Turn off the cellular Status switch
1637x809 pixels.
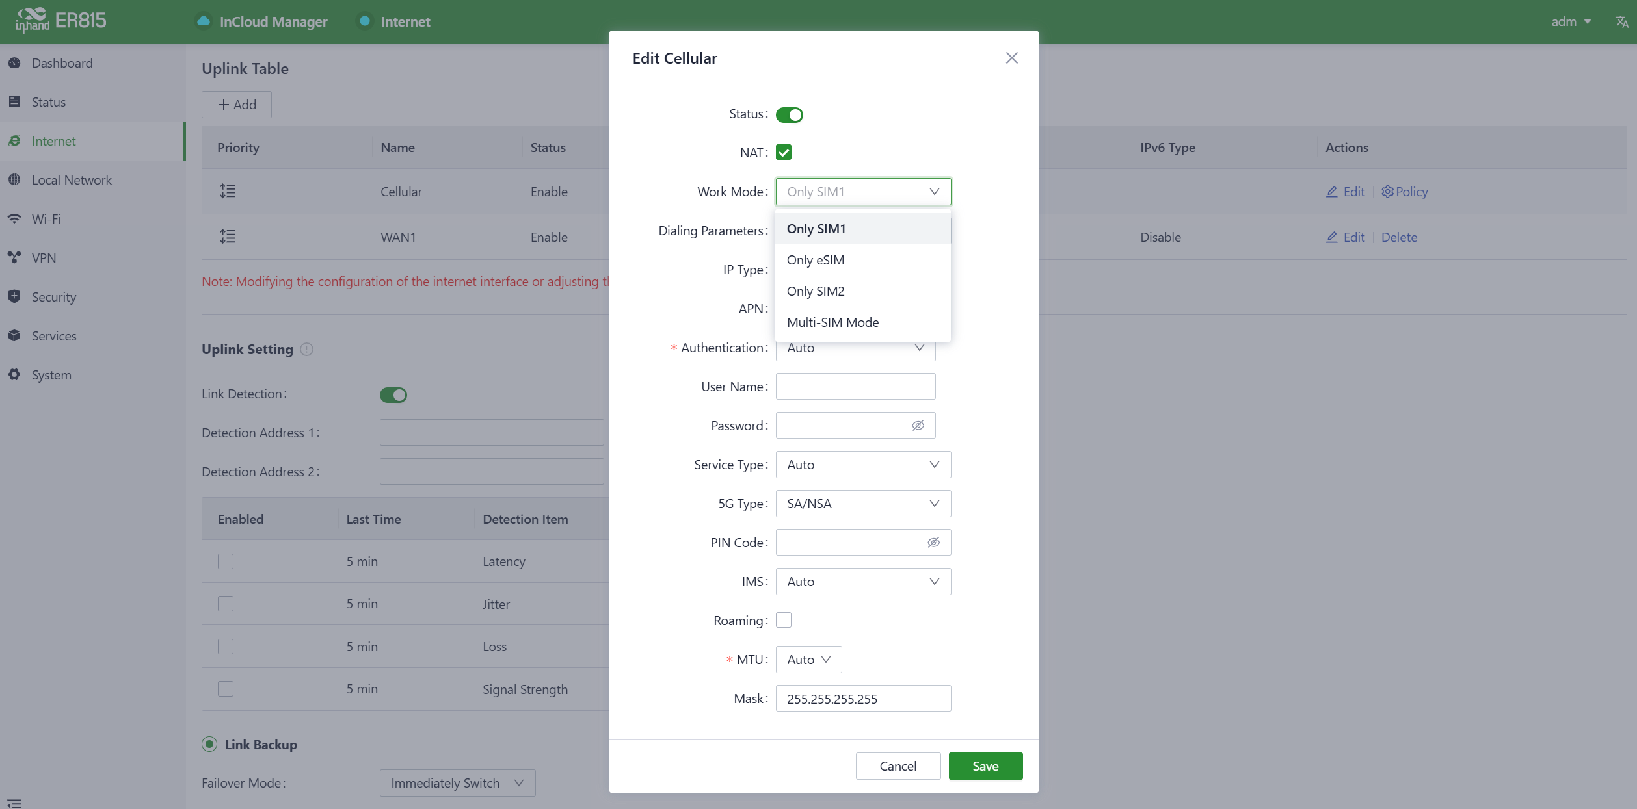click(x=789, y=115)
